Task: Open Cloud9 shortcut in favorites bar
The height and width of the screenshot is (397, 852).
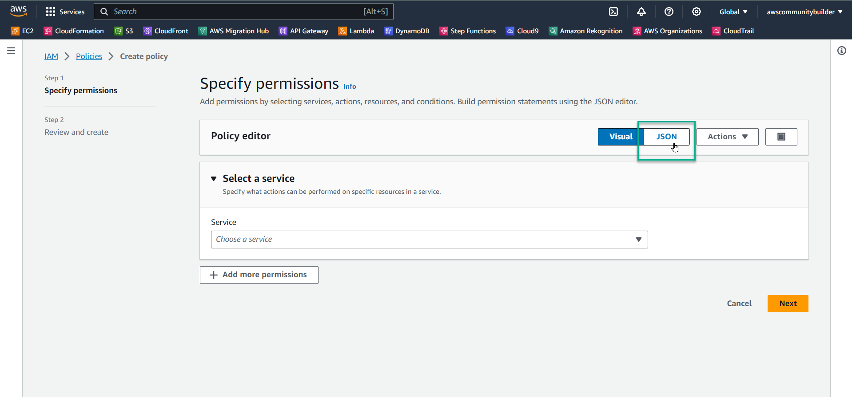Action: pyautogui.click(x=522, y=31)
